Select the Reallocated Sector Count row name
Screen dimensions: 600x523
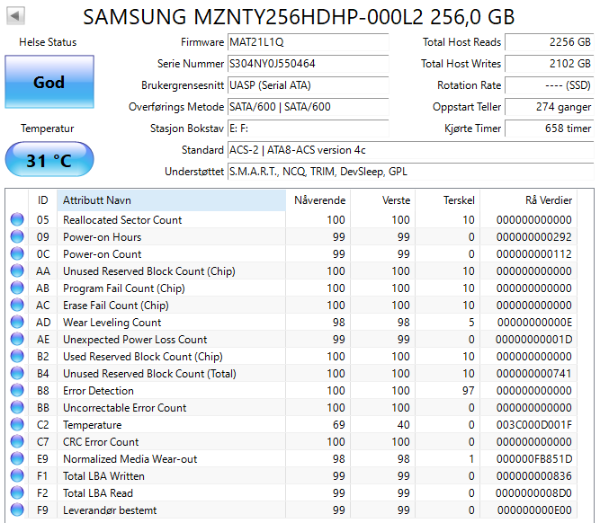coord(122,220)
